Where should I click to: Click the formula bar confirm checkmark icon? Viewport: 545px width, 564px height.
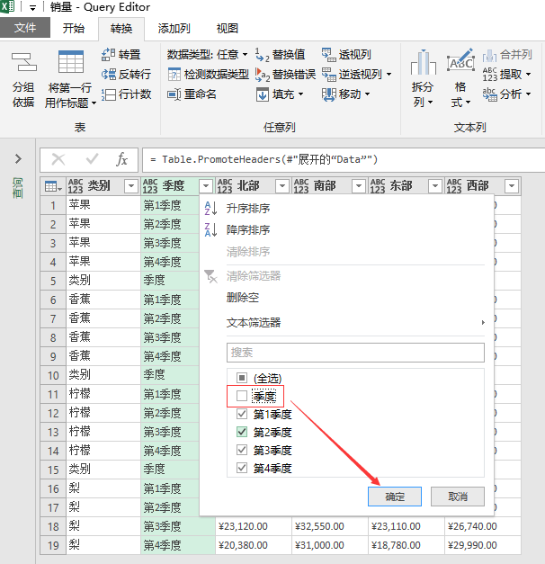pyautogui.click(x=92, y=158)
